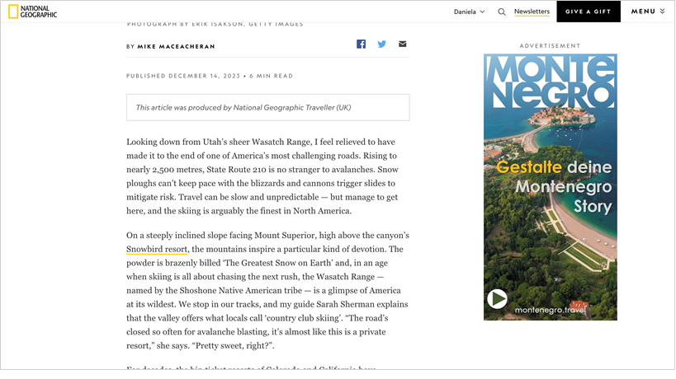This screenshot has height=379, width=676.
Task: Follow the Snowbird resort link
Action: [157, 249]
